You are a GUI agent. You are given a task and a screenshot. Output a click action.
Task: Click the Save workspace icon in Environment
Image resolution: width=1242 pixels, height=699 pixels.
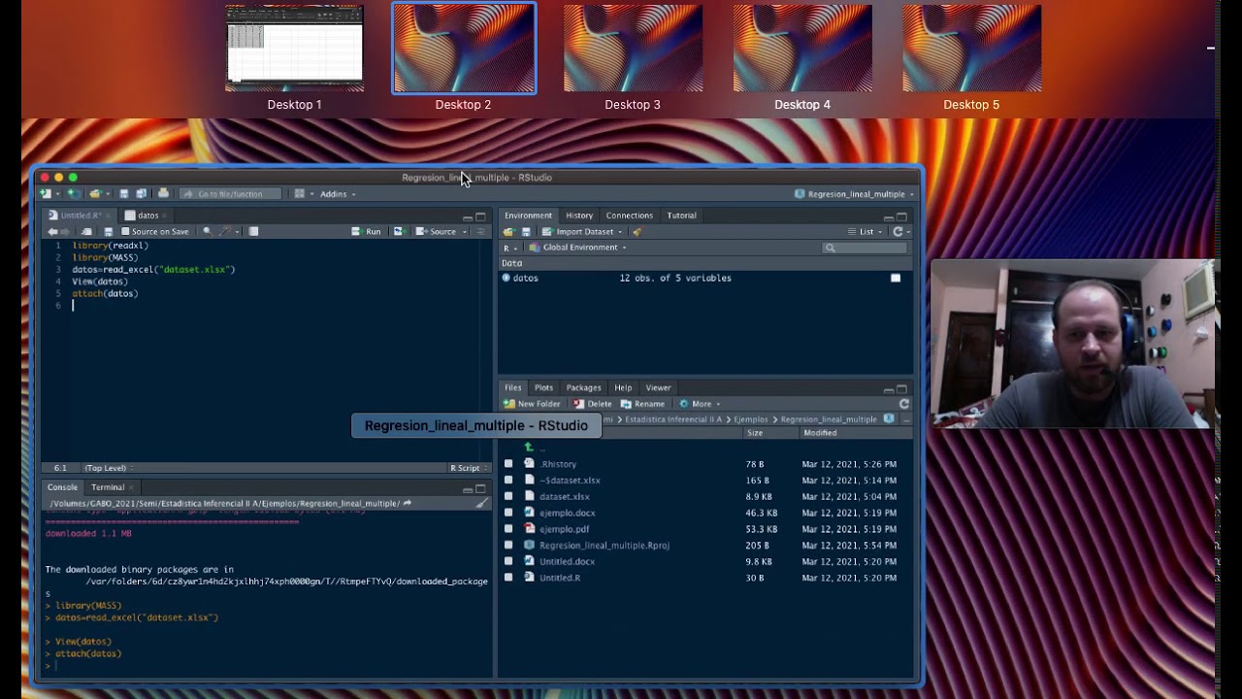click(526, 232)
